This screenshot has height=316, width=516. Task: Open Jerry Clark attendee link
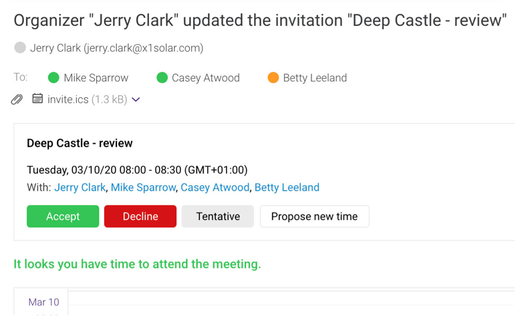click(80, 187)
